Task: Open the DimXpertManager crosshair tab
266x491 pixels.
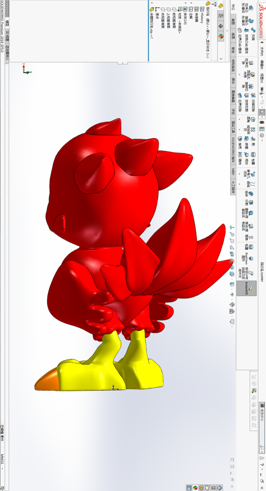Action: pyautogui.click(x=220, y=26)
